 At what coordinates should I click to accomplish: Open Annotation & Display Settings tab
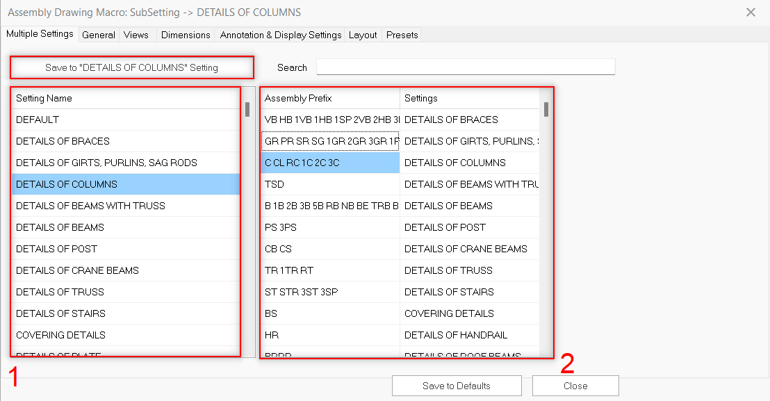point(281,35)
